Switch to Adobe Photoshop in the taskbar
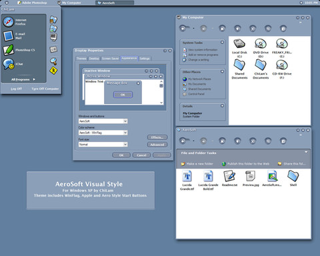The height and width of the screenshot is (256, 320). point(32,3)
